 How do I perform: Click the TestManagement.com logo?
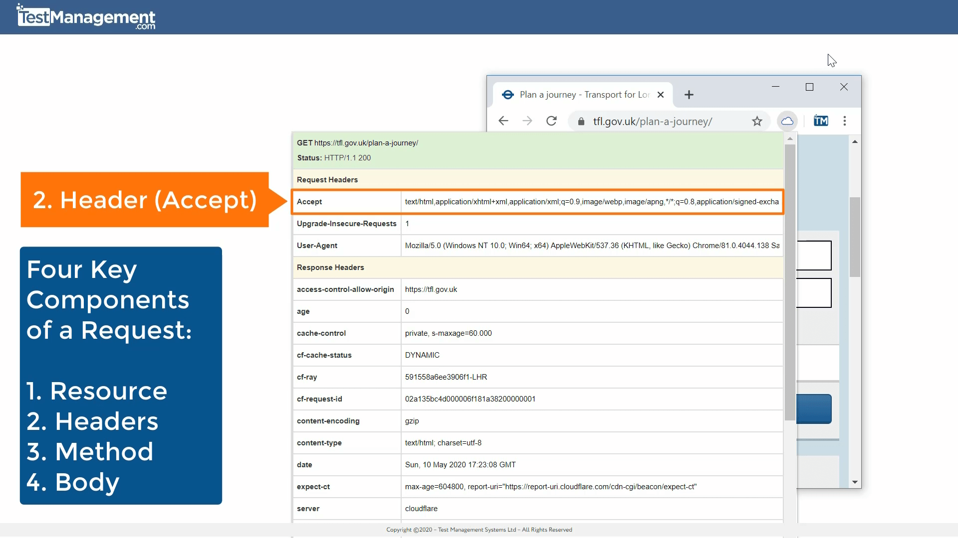85,16
